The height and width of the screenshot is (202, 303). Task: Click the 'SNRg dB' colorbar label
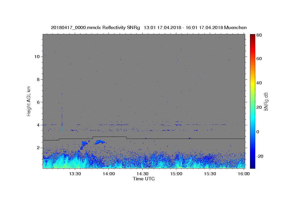[x=266, y=102]
